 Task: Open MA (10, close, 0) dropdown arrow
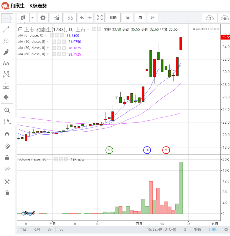click(x=48, y=42)
